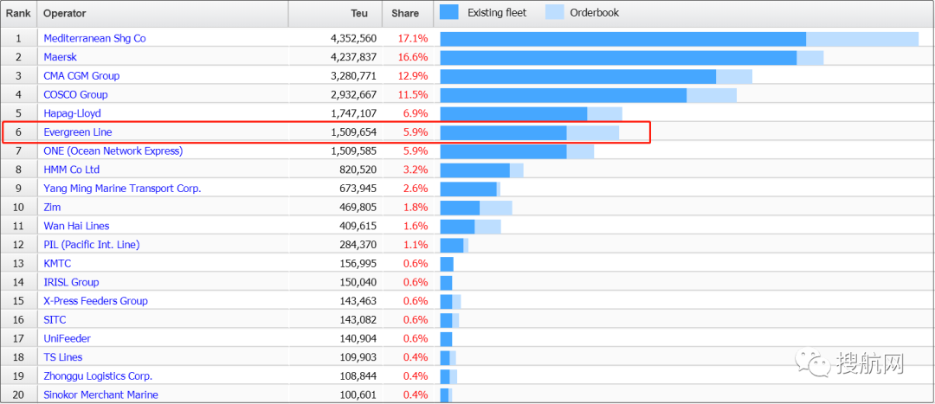Image resolution: width=935 pixels, height=404 pixels.
Task: Open the Evergreen Line link
Action: tap(77, 132)
